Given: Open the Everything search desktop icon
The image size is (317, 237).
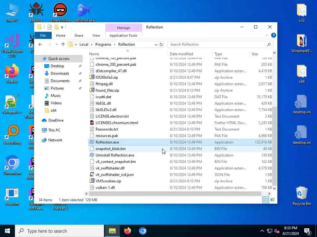Looking at the screenshot, I should click(x=12, y=135).
